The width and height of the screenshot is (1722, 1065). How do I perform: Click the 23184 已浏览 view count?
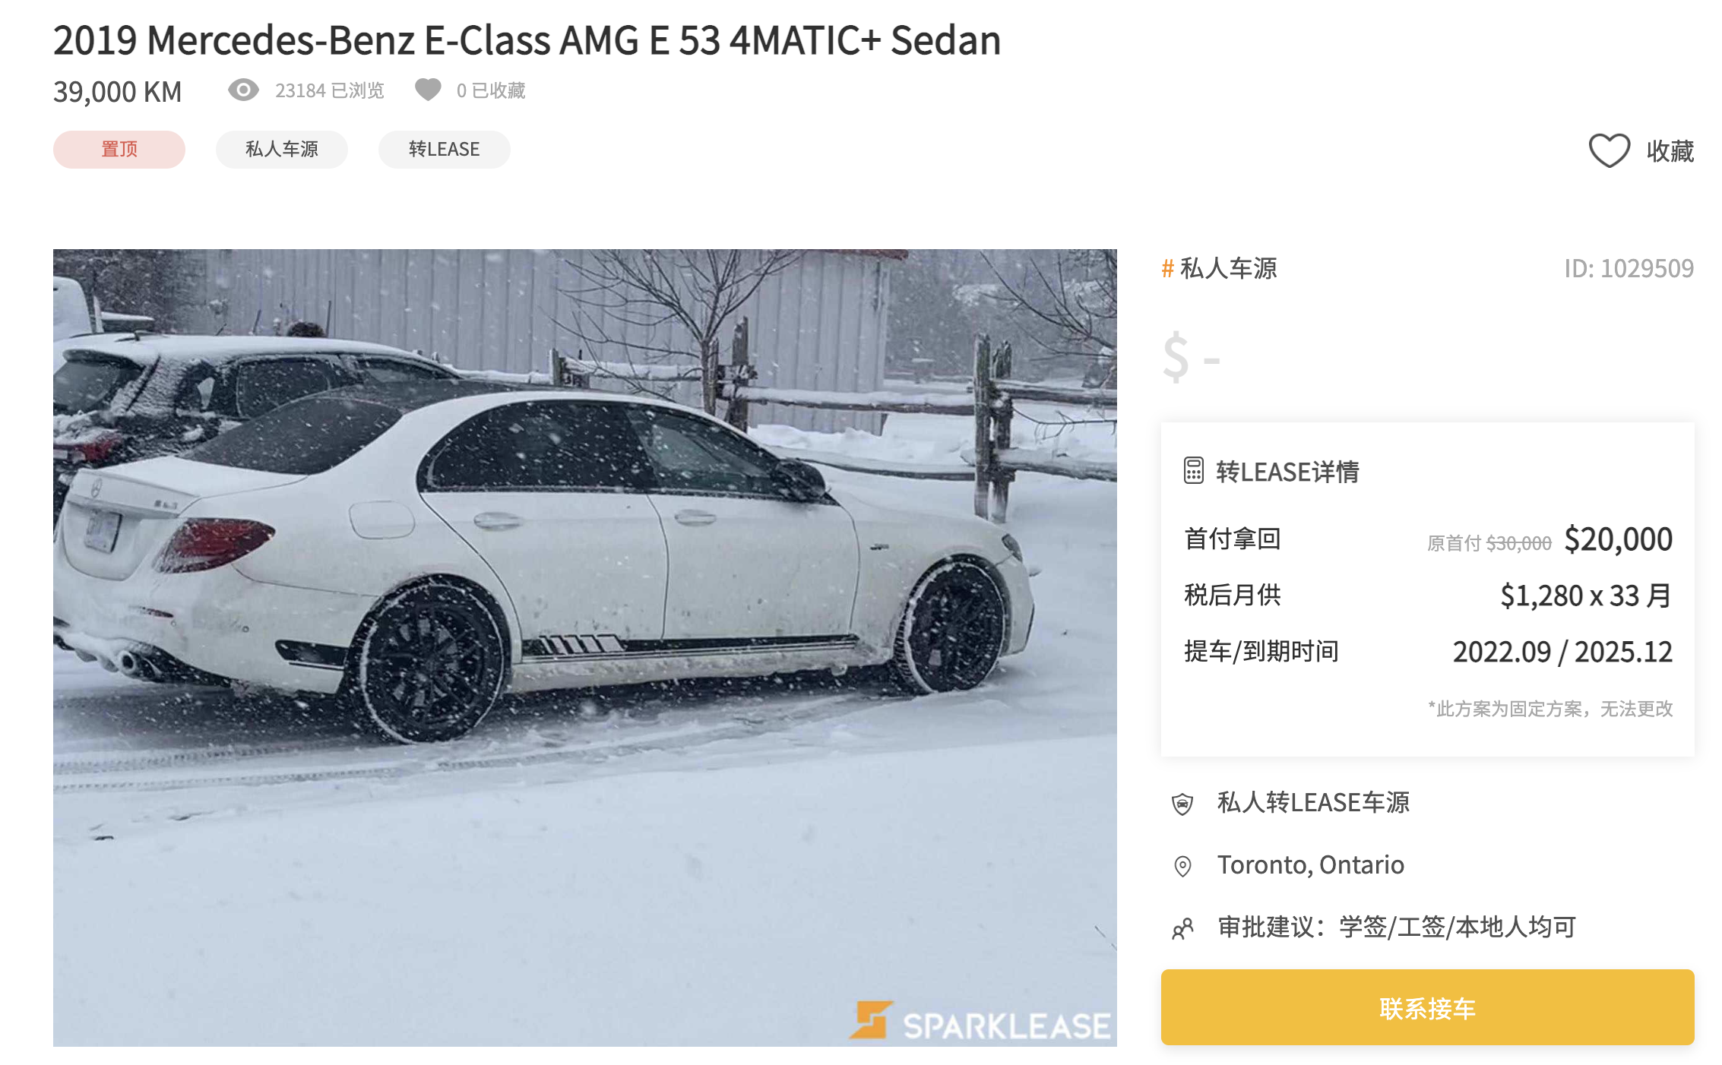click(x=330, y=90)
